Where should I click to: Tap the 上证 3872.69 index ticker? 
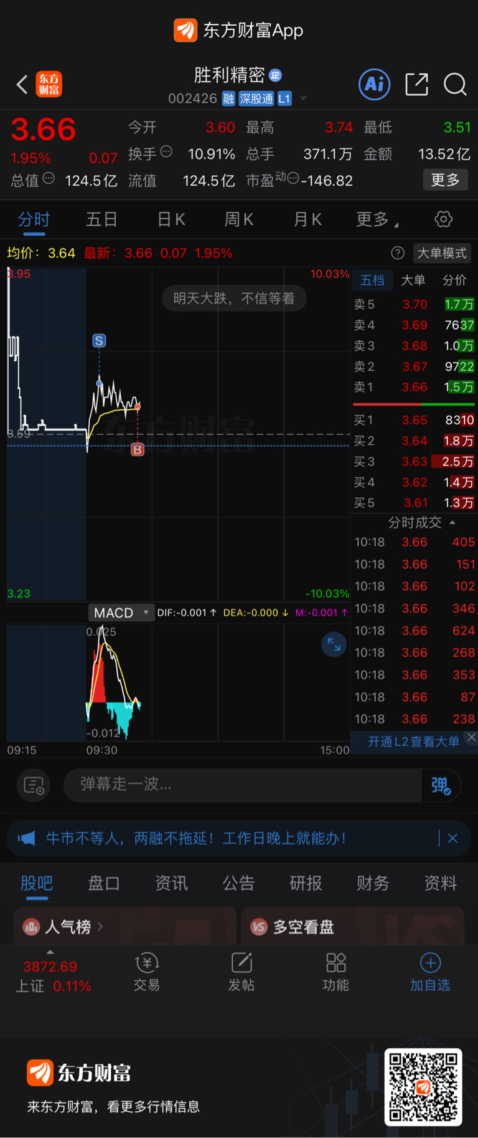pyautogui.click(x=53, y=977)
